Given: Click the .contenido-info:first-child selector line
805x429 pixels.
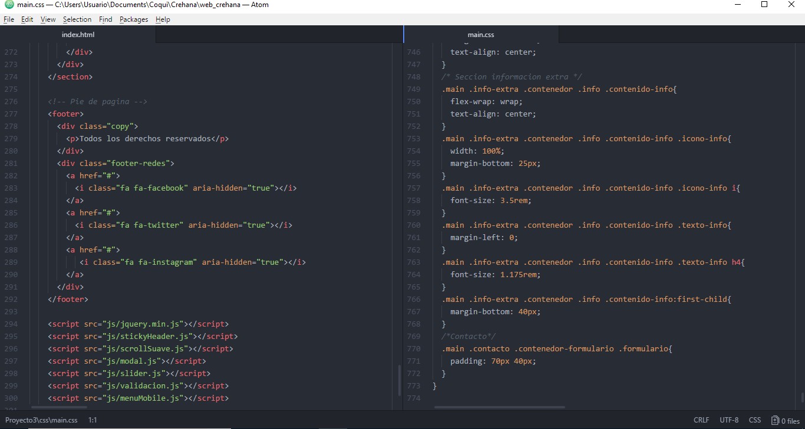Looking at the screenshot, I should (586, 299).
